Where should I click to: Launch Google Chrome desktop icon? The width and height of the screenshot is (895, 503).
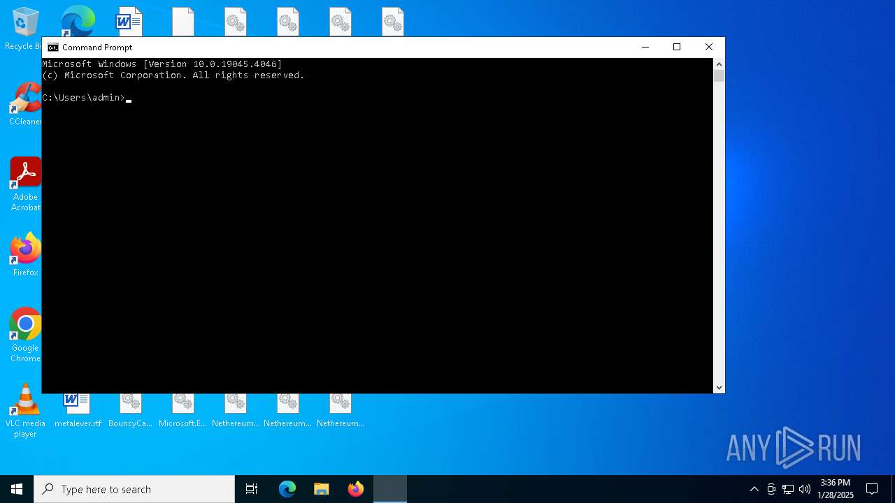click(x=25, y=335)
